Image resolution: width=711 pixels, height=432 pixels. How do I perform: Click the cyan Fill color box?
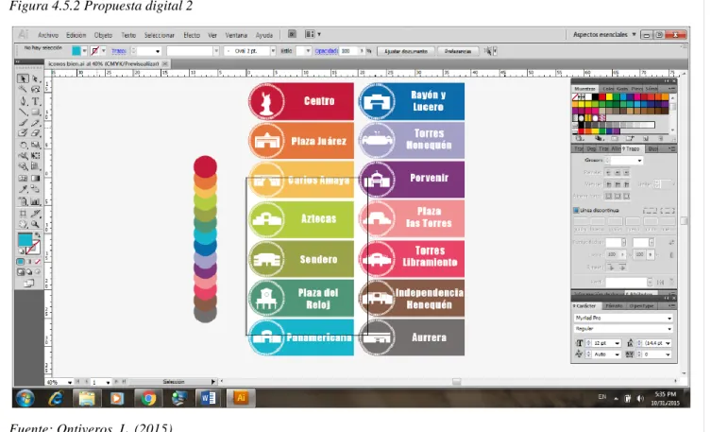[25, 239]
